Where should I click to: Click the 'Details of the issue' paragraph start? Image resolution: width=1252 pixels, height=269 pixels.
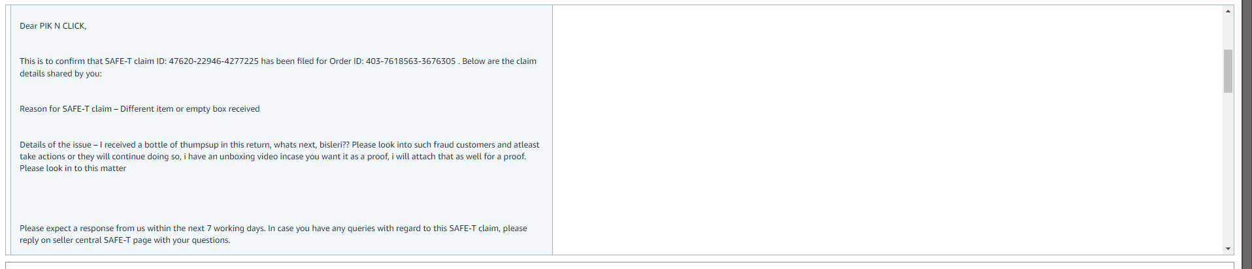[56, 145]
